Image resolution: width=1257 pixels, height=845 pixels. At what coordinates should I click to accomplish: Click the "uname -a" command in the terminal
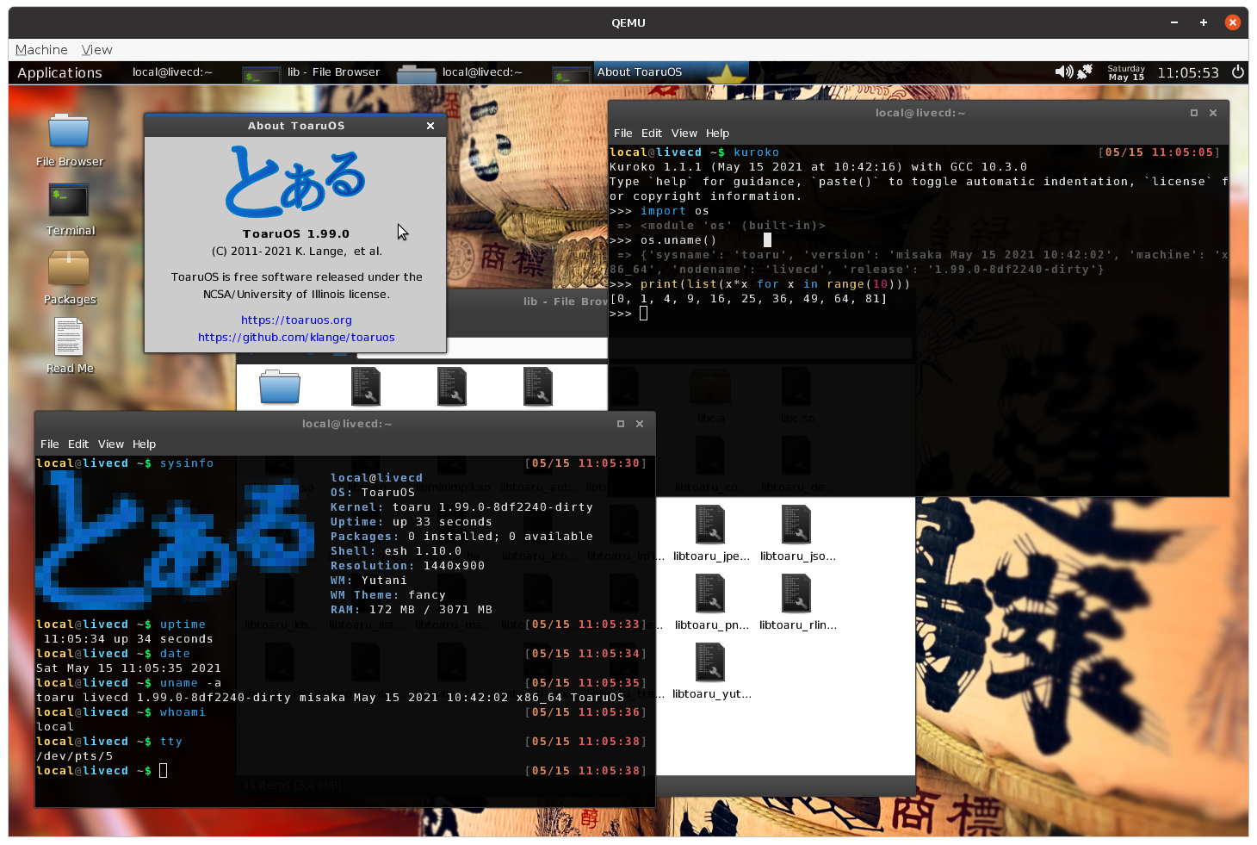[x=190, y=683]
